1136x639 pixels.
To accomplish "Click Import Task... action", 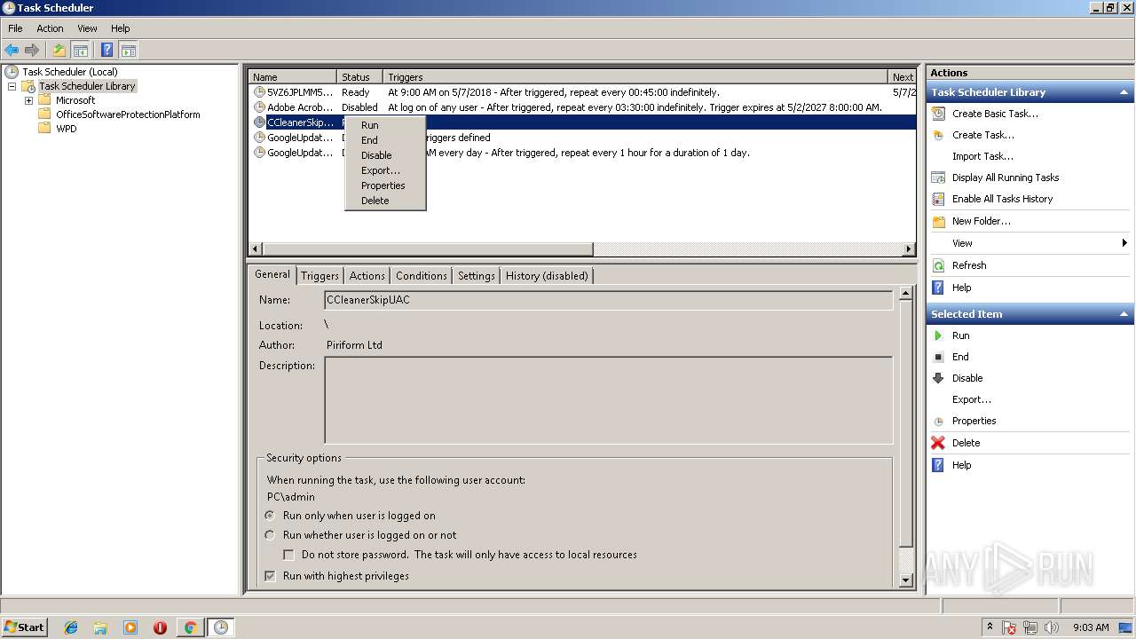I will coord(982,156).
